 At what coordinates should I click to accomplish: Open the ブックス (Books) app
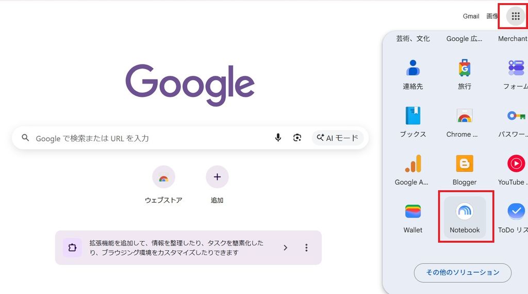pyautogui.click(x=413, y=122)
